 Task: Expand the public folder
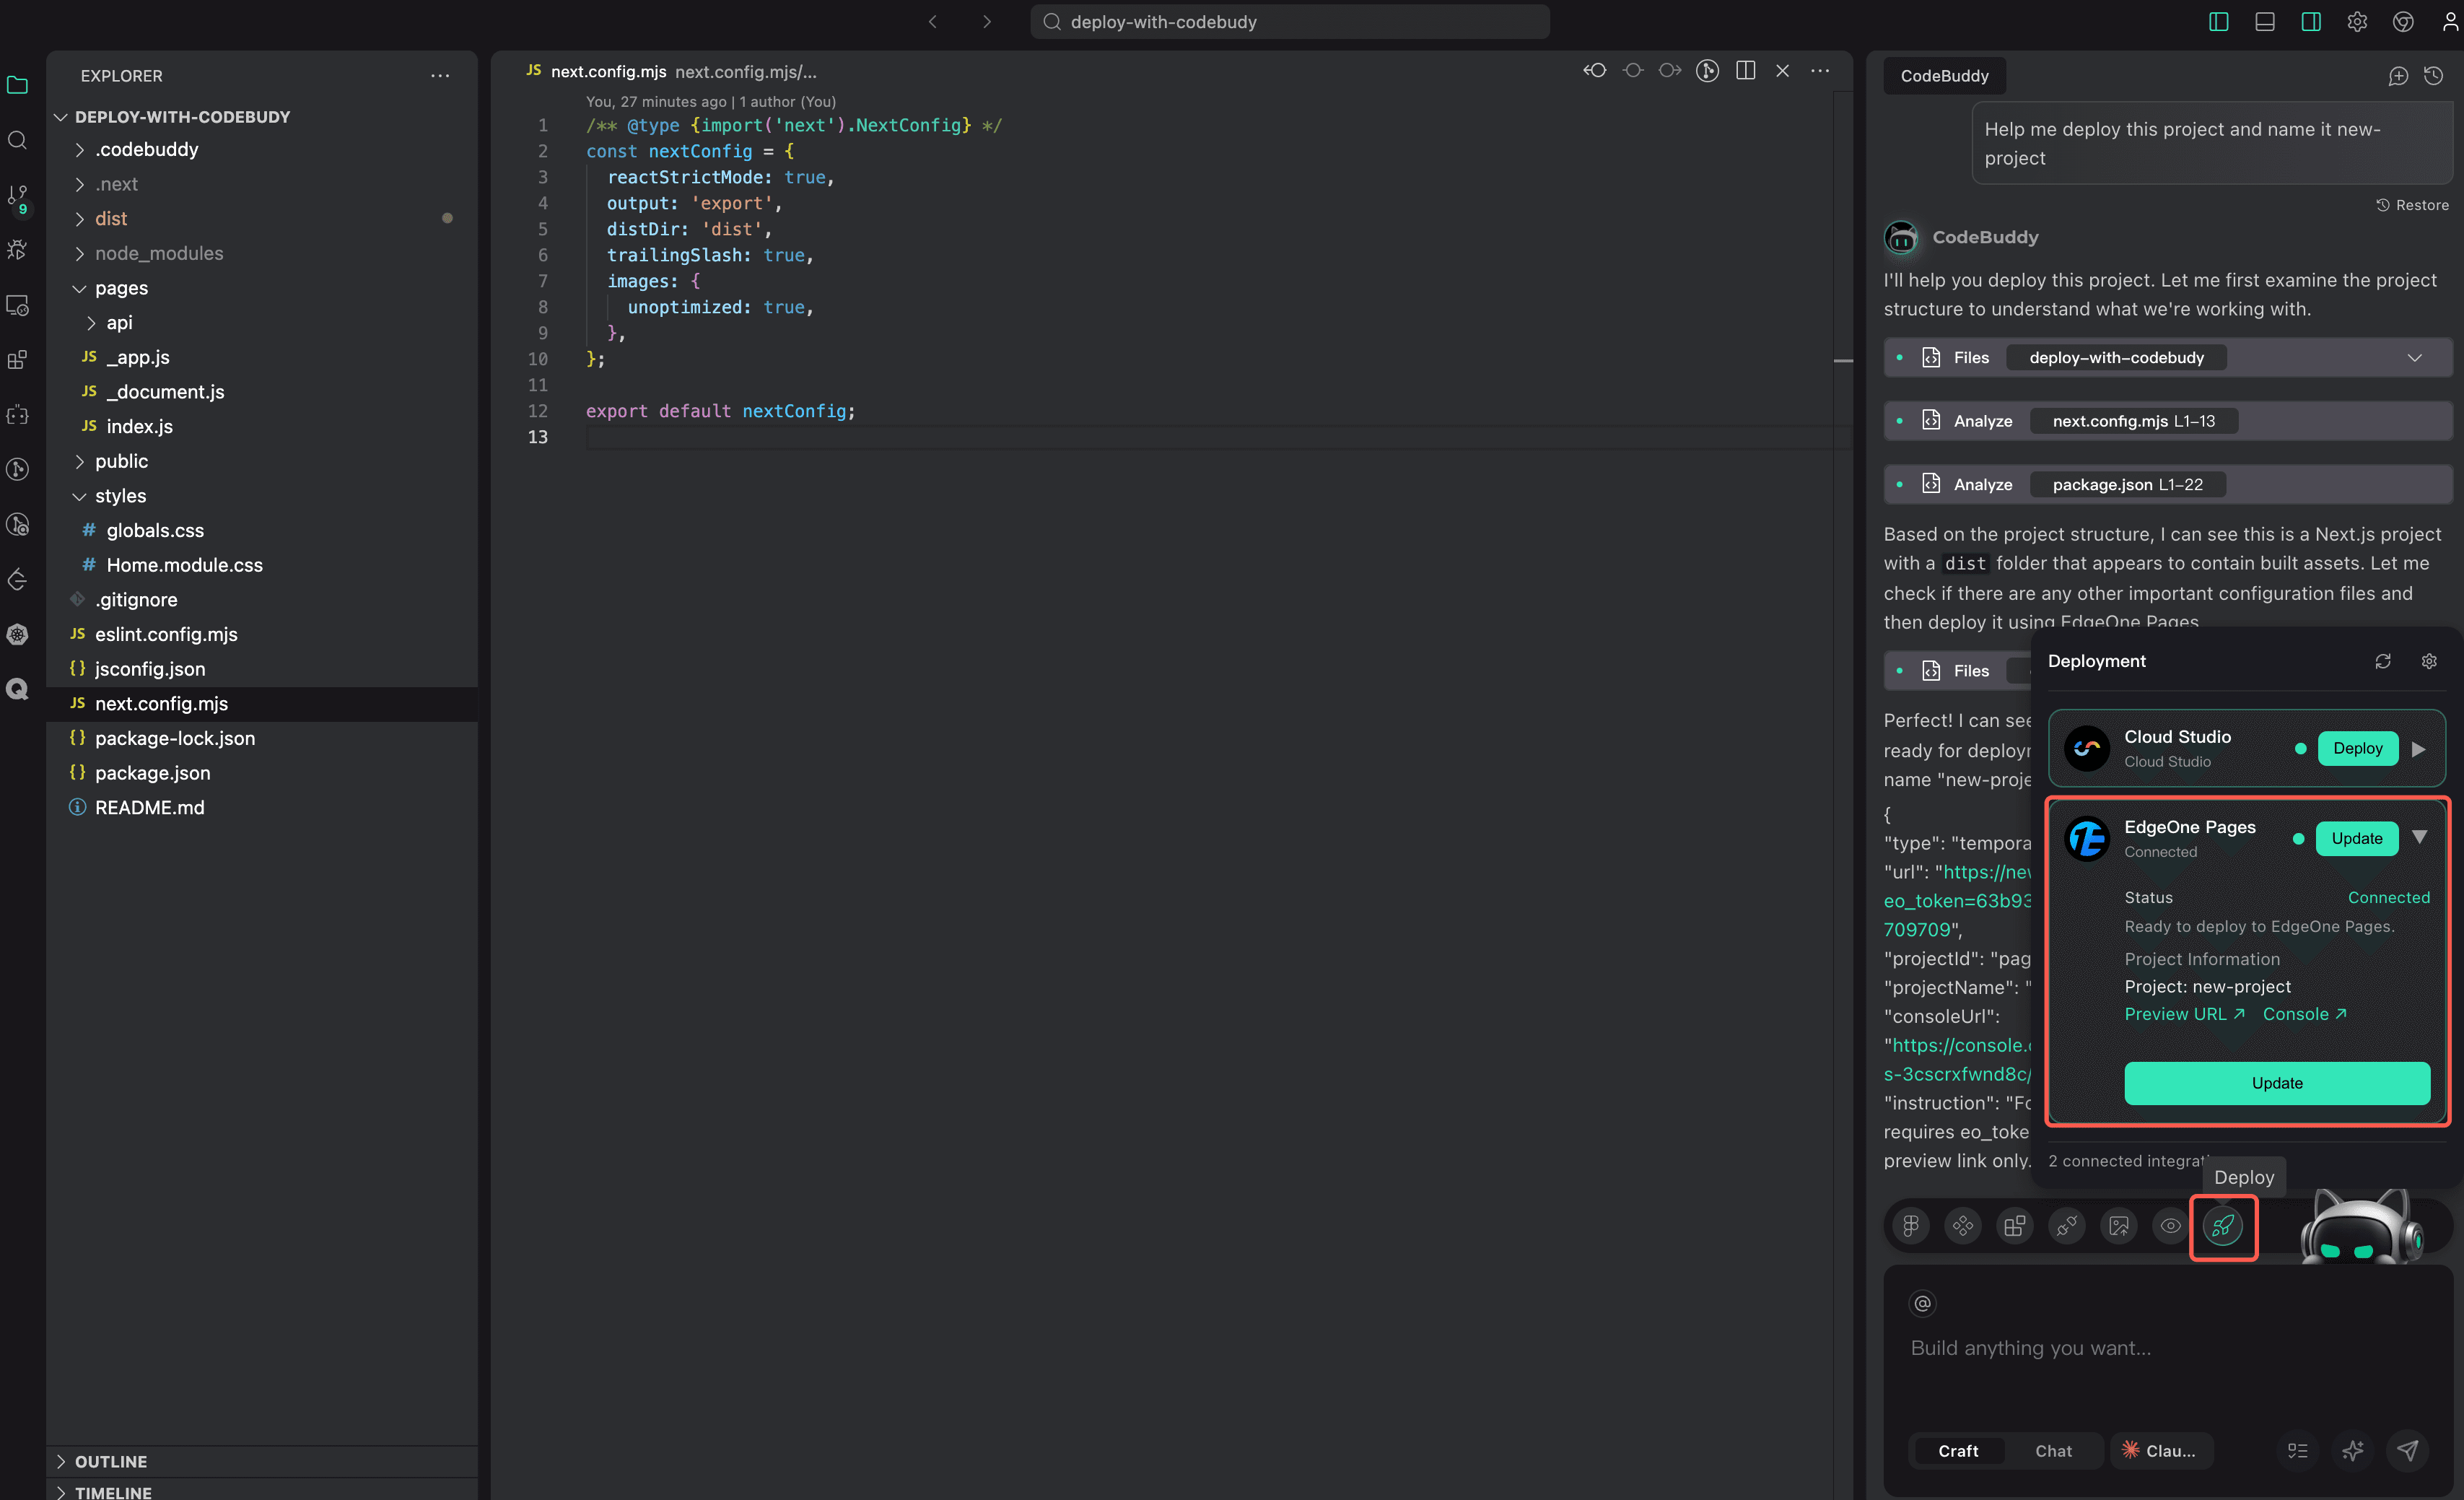pyautogui.click(x=80, y=461)
